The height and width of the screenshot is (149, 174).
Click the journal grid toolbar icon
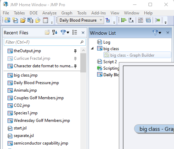[45, 20]
